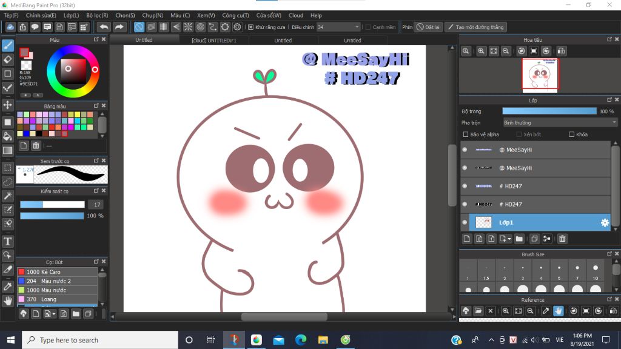The width and height of the screenshot is (621, 349).
Task: Add a layer folder in the Lớp panel
Action: coord(519,239)
